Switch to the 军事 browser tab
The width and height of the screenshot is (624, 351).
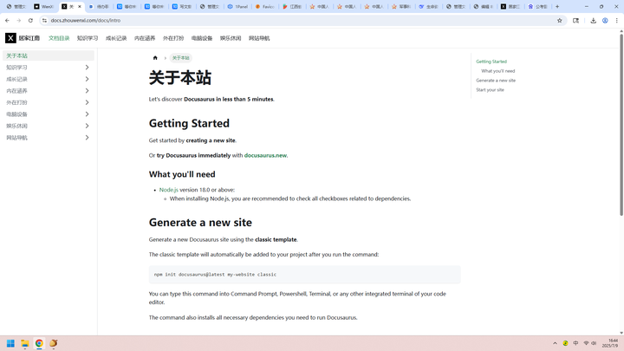point(401,6)
